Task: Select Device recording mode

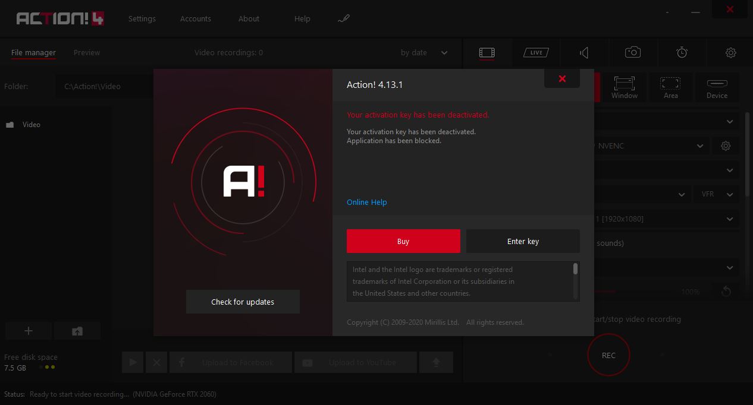Action: pyautogui.click(x=717, y=88)
